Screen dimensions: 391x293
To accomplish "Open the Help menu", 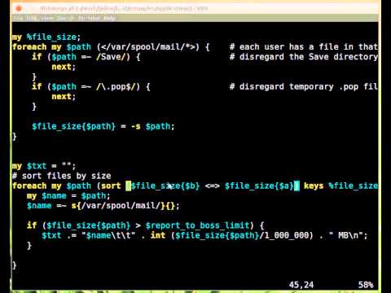I will [x=109, y=18].
